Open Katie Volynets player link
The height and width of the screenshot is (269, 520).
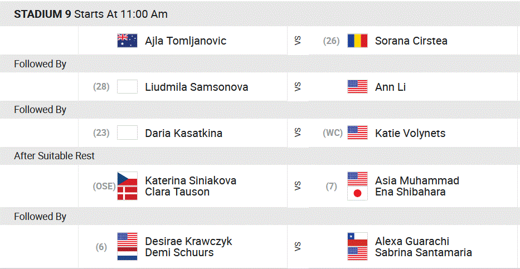pos(410,133)
